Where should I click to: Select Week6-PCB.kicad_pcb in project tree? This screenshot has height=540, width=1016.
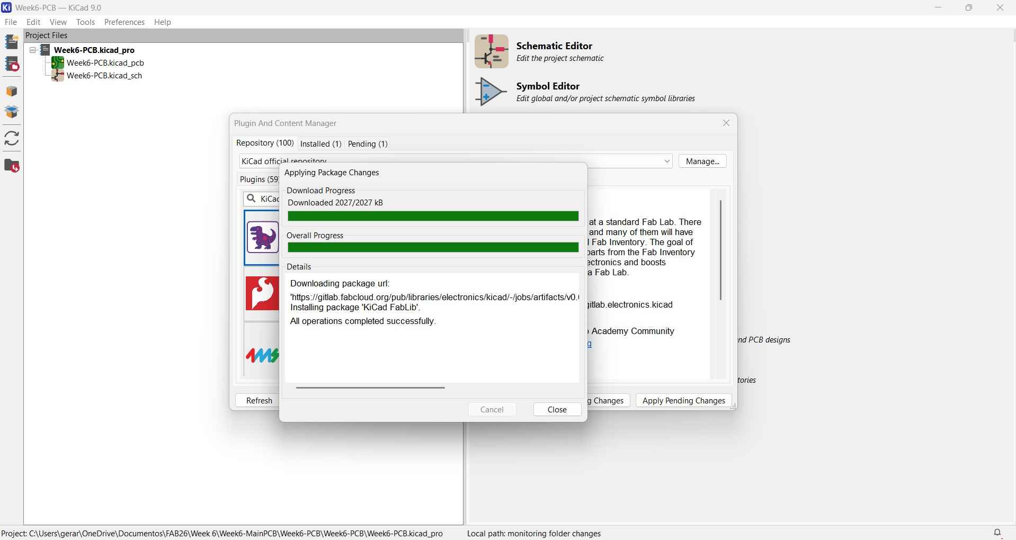[x=105, y=62]
